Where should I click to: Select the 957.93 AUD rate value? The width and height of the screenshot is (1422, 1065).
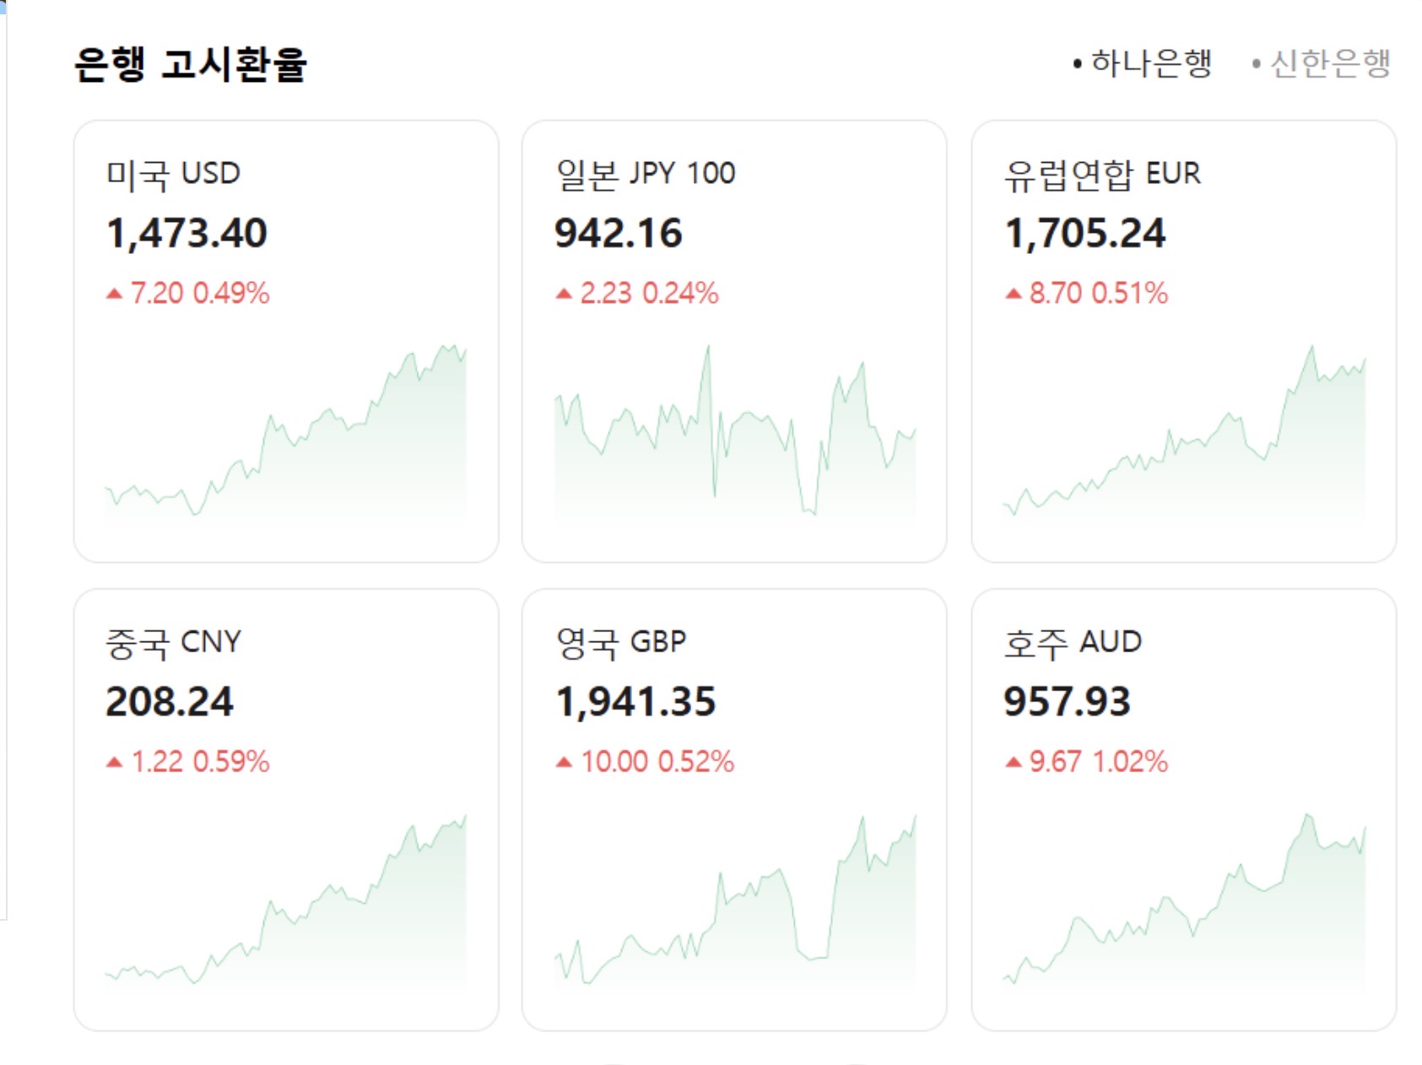1067,701
